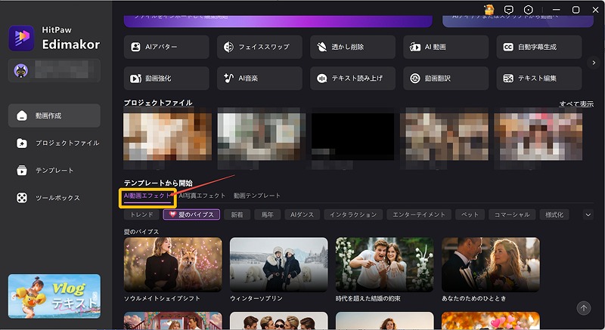Open the 動画翻訳 tool

click(x=445, y=79)
